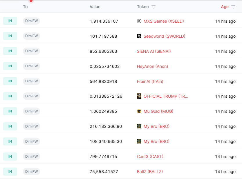Click the To column header
Image resolution: width=242 pixels, height=180 pixels.
tap(25, 7)
